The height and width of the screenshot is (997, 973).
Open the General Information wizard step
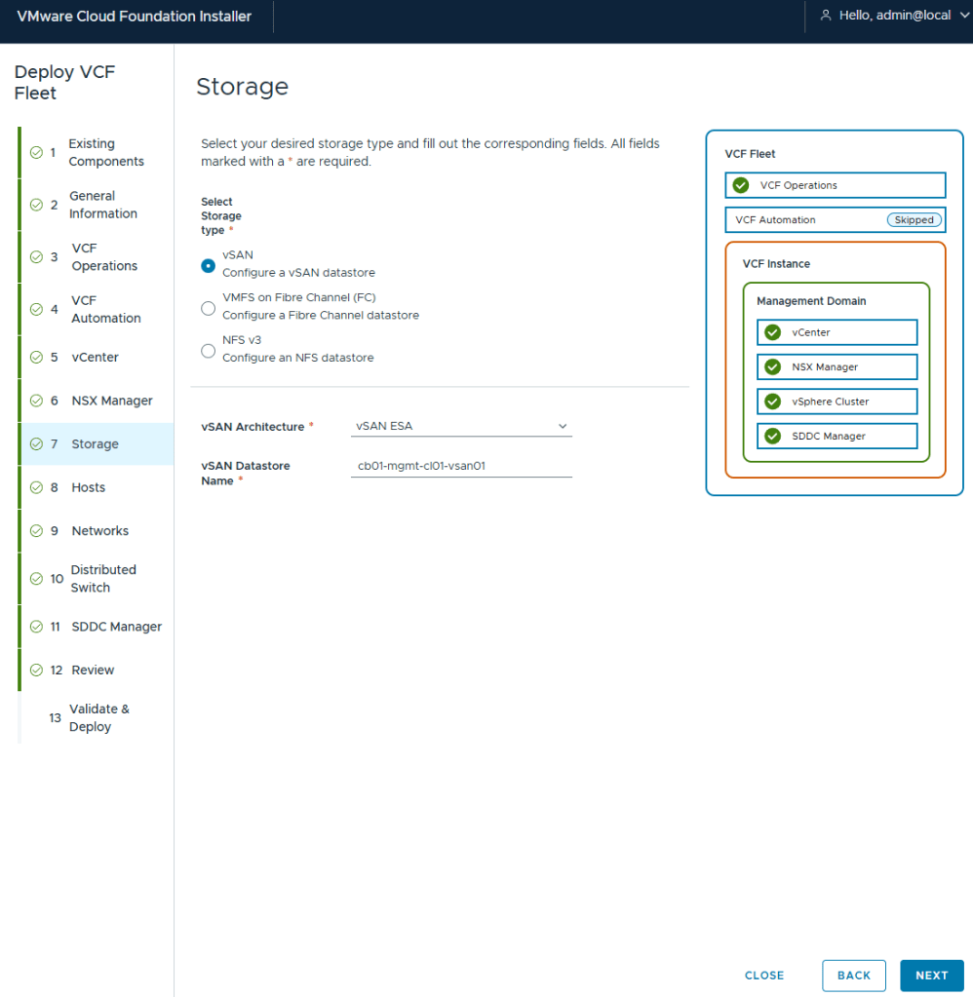(102, 205)
